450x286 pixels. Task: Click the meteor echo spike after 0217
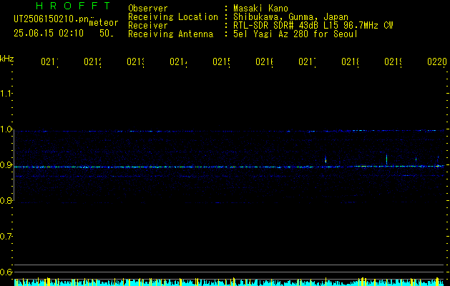pyautogui.click(x=326, y=159)
